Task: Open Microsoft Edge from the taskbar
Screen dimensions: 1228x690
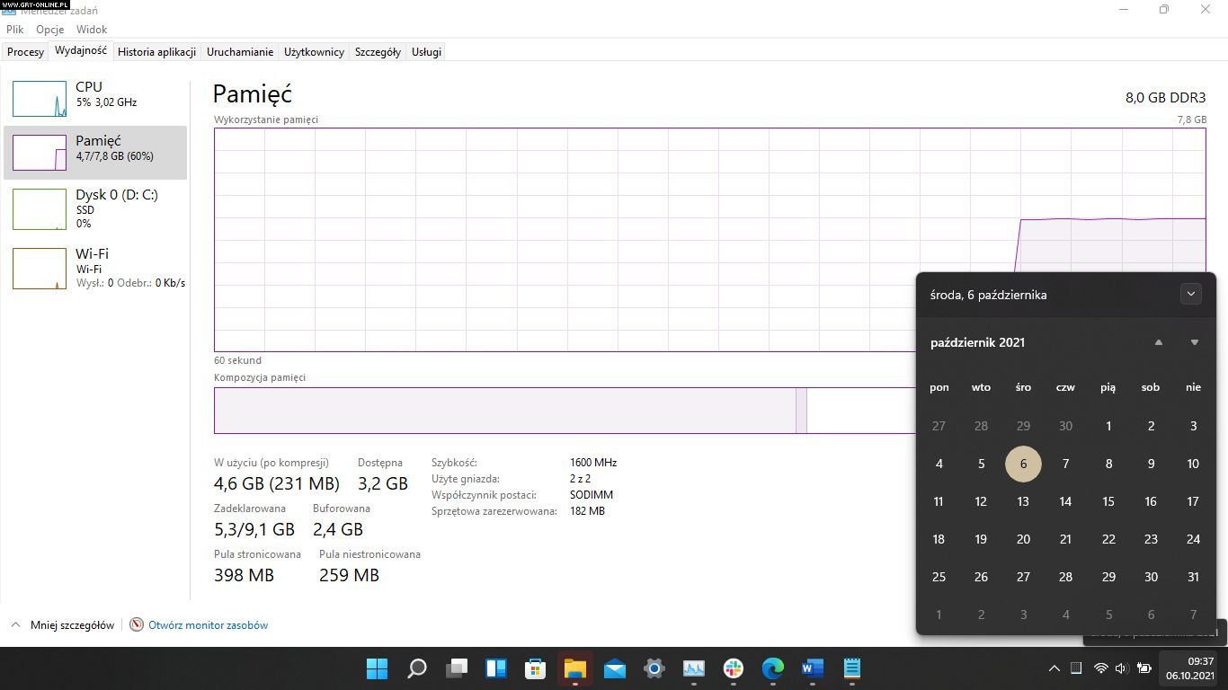Action: click(x=773, y=668)
